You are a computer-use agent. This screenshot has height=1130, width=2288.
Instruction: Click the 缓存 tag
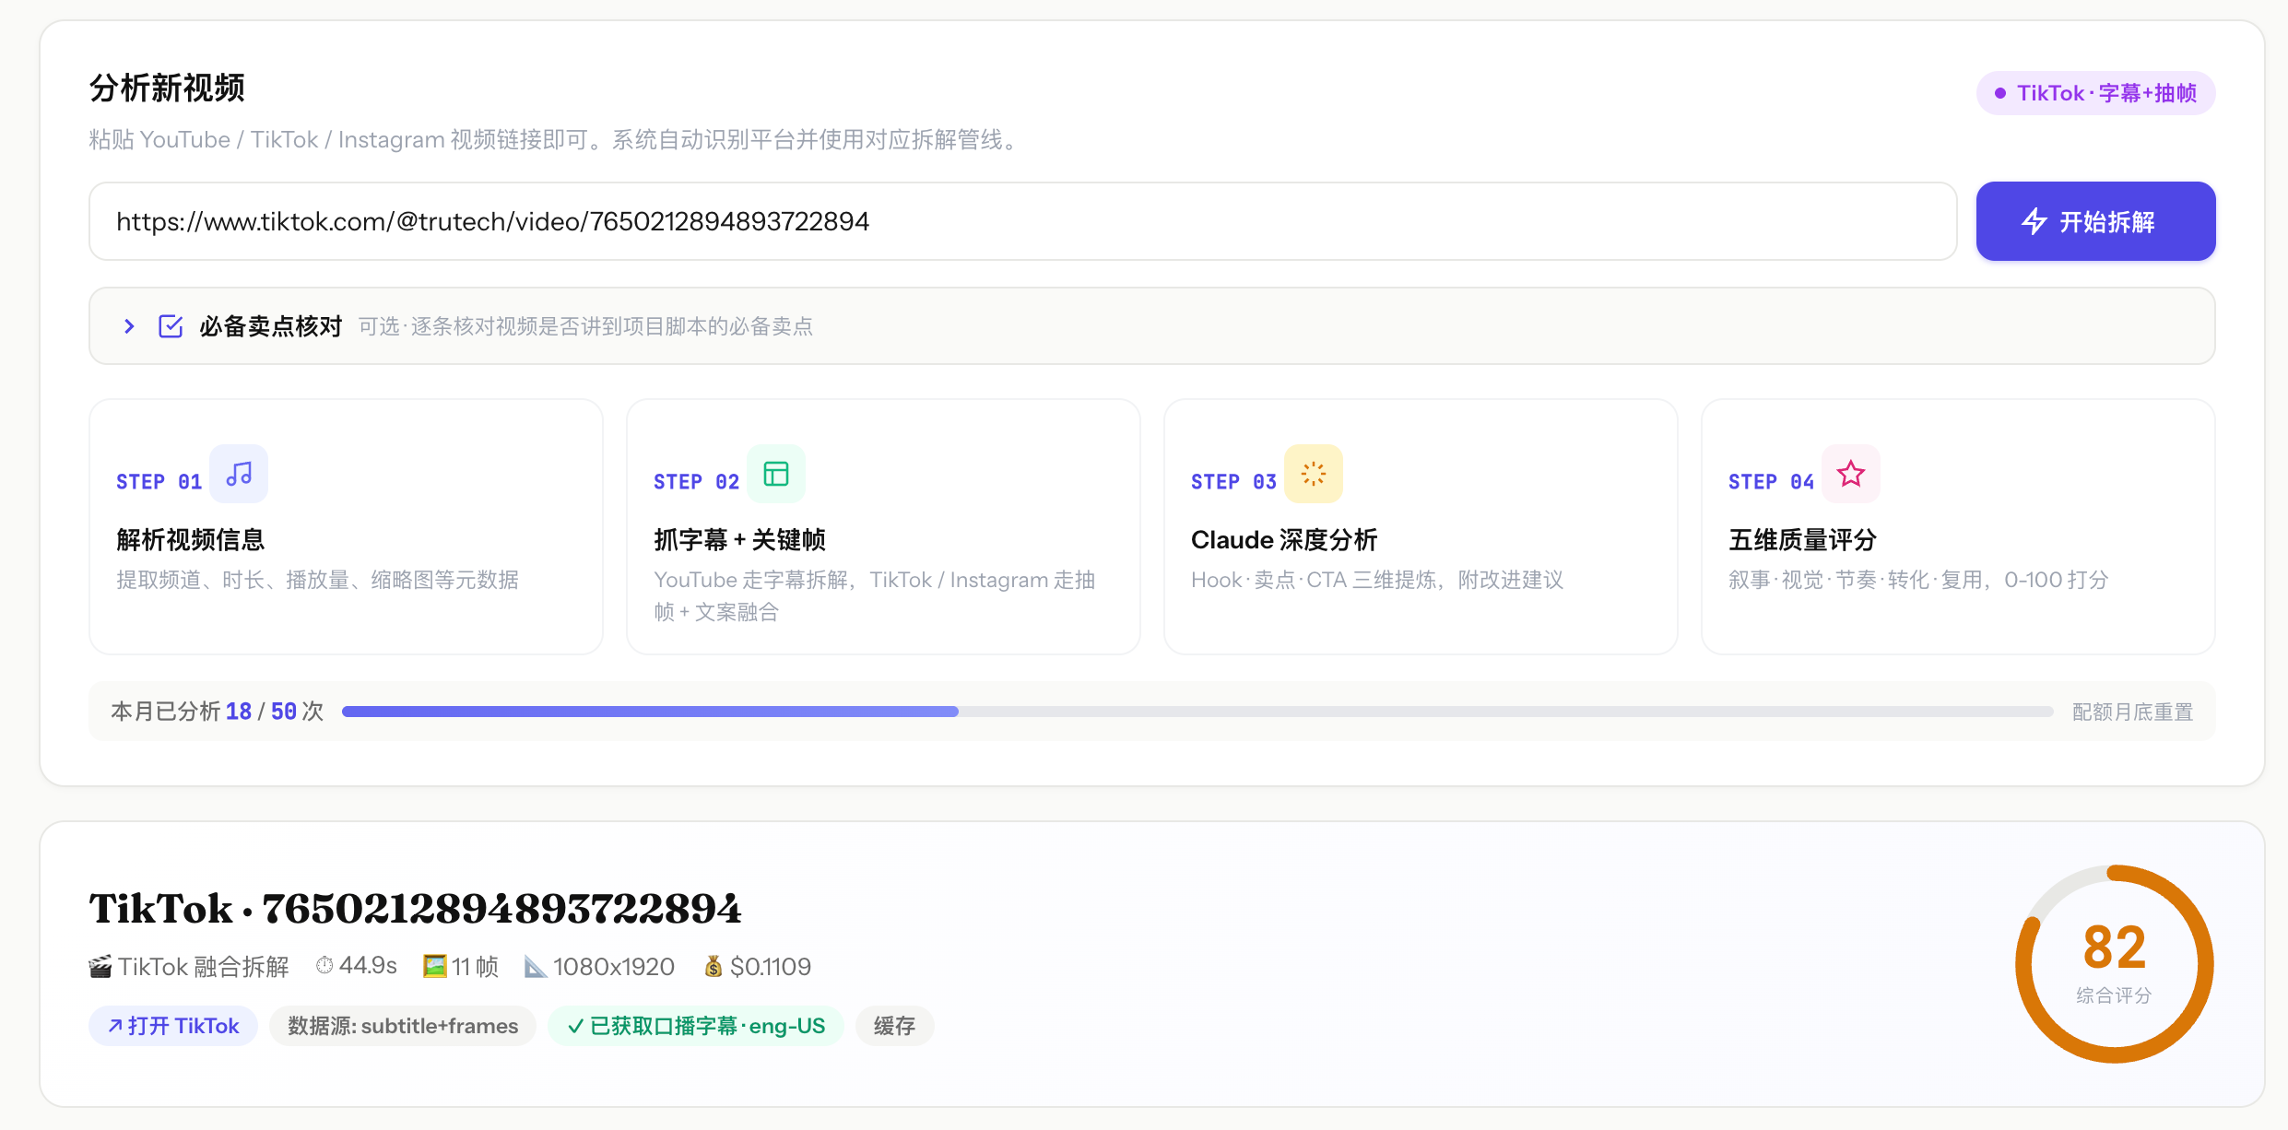(x=894, y=1026)
